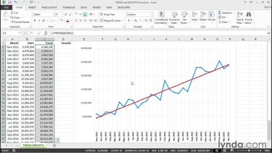
Task: Click the Save icon in Quick Access toolbar
Action: click(10, 2)
